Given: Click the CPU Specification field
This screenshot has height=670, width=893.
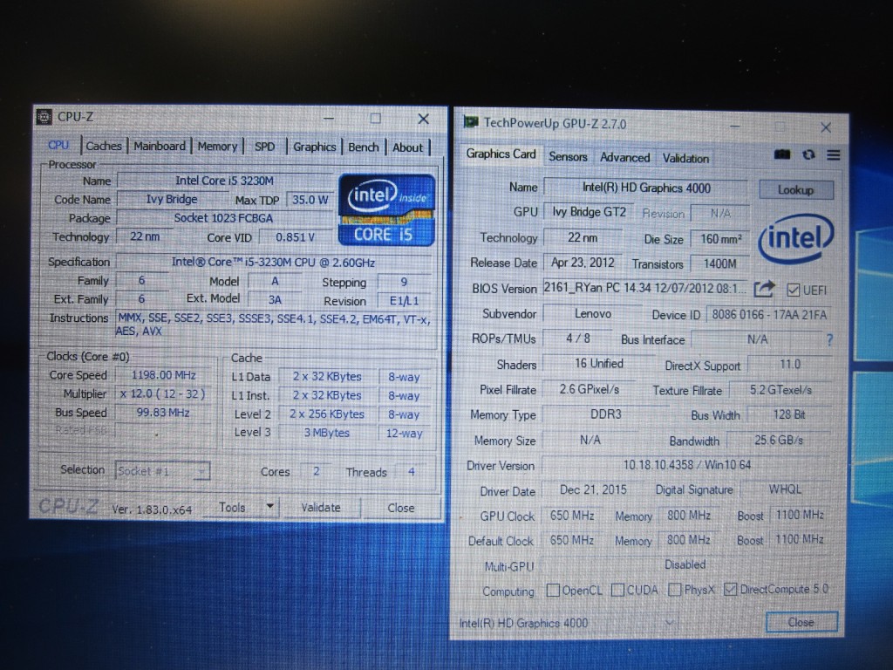Looking at the screenshot, I should (273, 263).
